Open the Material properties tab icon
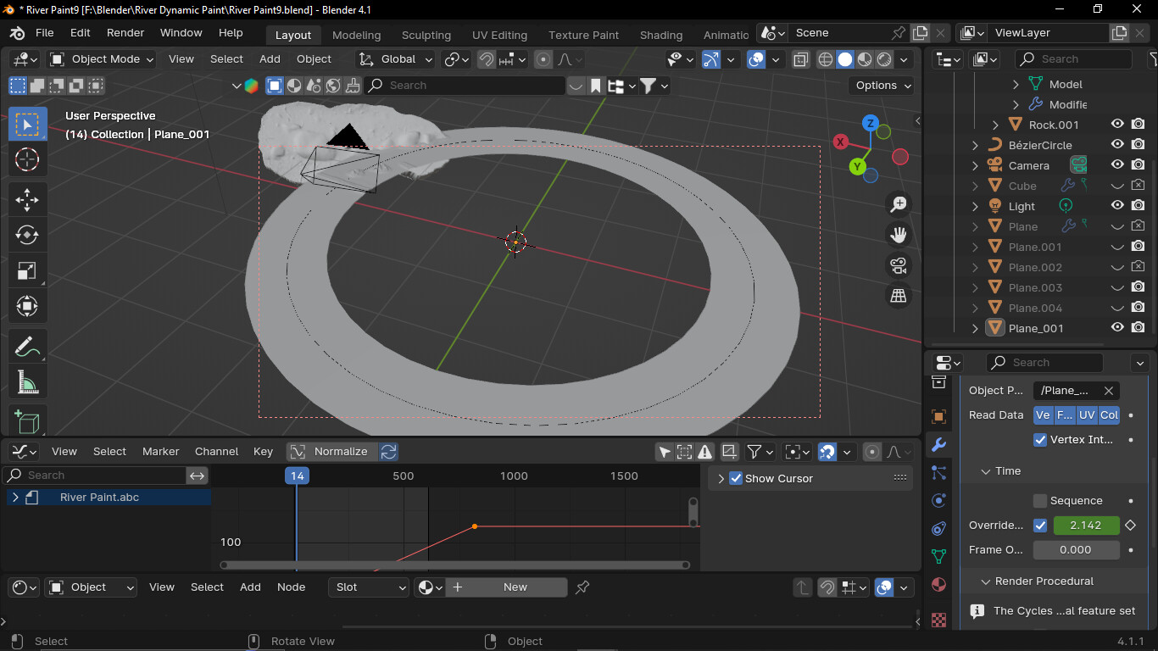This screenshot has width=1158, height=651. 938,585
